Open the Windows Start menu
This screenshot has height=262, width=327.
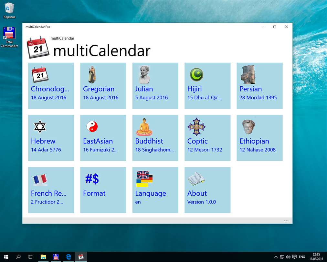6,257
